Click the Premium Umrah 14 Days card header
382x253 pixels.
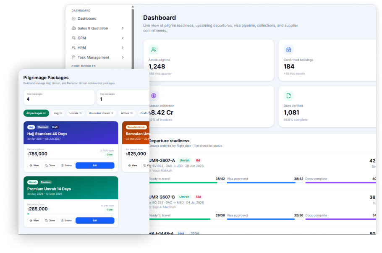point(71,188)
